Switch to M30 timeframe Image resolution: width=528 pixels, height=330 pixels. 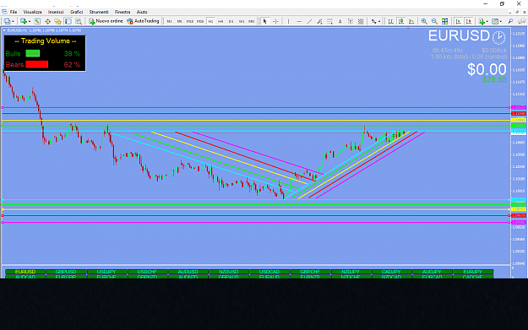[x=200, y=21]
